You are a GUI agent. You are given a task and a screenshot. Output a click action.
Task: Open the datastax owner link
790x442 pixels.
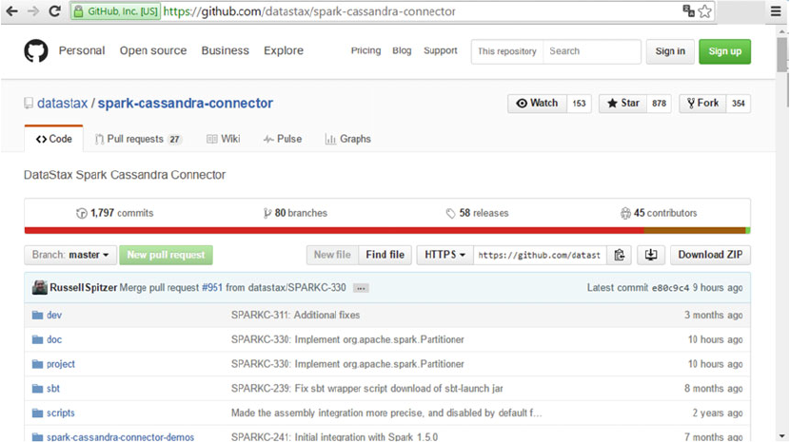point(63,104)
